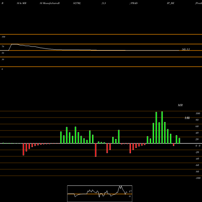Click the 'SI(TM)' header text
Viewport: 202px width, 202px height.
point(77,3)
